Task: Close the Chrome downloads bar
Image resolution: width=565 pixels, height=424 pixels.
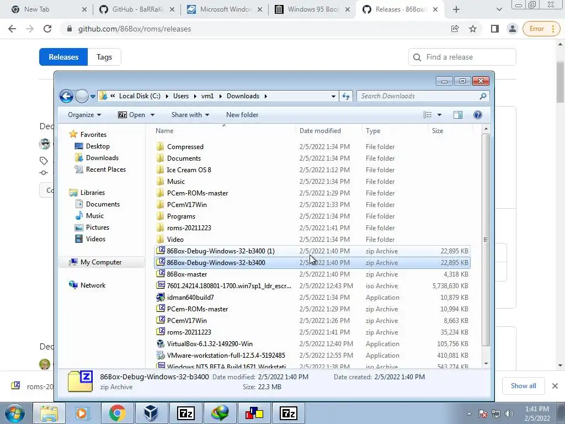Action: tap(555, 386)
